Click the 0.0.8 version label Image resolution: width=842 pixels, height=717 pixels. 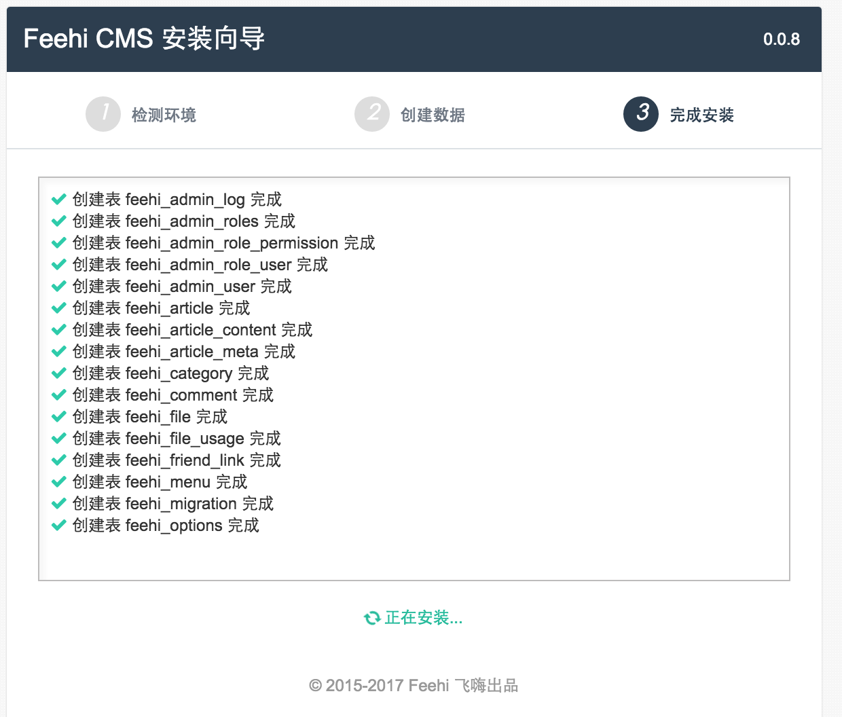[781, 39]
